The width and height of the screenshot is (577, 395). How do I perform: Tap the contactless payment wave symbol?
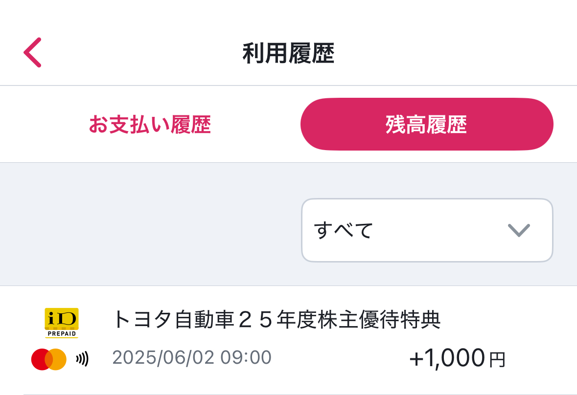(82, 360)
